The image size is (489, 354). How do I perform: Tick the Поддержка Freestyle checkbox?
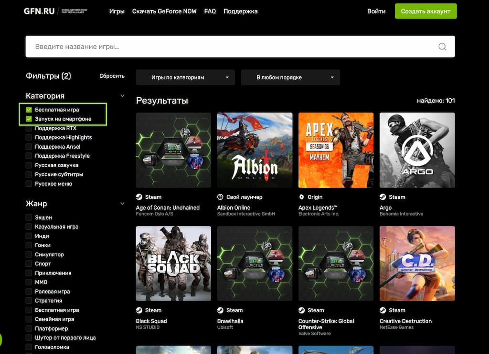tap(29, 156)
